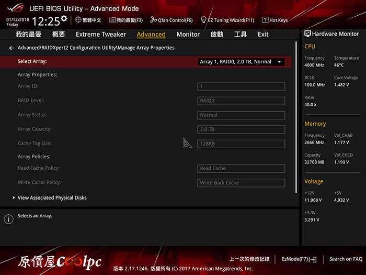Click memory capacity value 32768 MB
The height and width of the screenshot is (275, 366).
[x=314, y=162]
